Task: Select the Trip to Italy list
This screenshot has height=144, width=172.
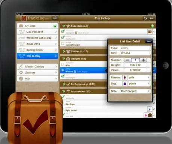Action: (37, 56)
